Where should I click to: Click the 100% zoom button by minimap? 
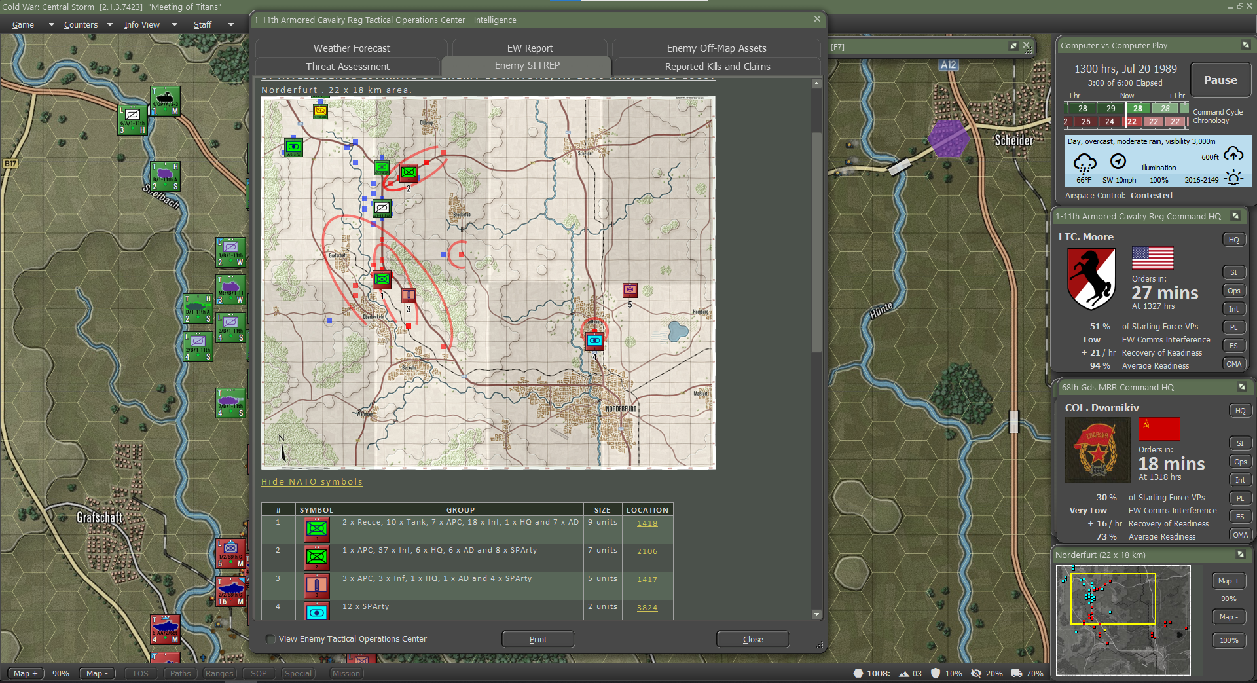pos(1229,640)
